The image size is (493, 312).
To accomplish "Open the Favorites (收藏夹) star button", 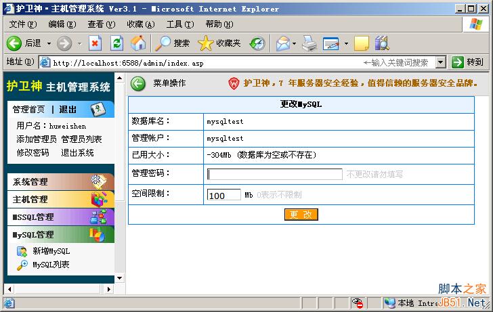I will [219, 43].
